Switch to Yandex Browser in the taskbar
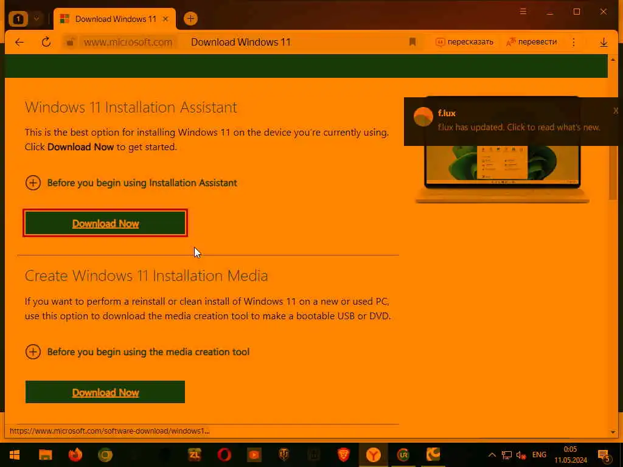The image size is (623, 467). click(x=373, y=455)
